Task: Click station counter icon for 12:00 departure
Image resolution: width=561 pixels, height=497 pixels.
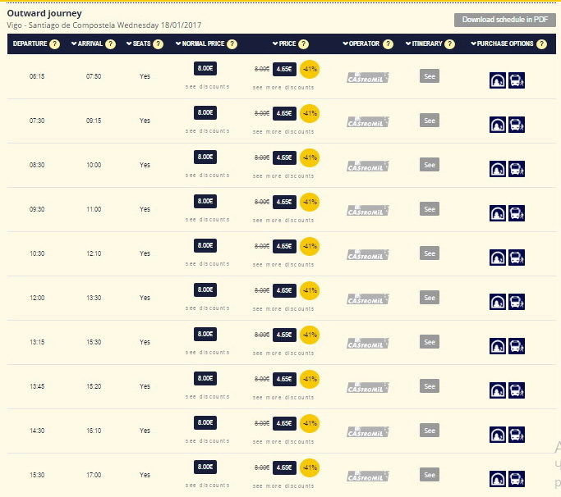Action: [x=498, y=302]
